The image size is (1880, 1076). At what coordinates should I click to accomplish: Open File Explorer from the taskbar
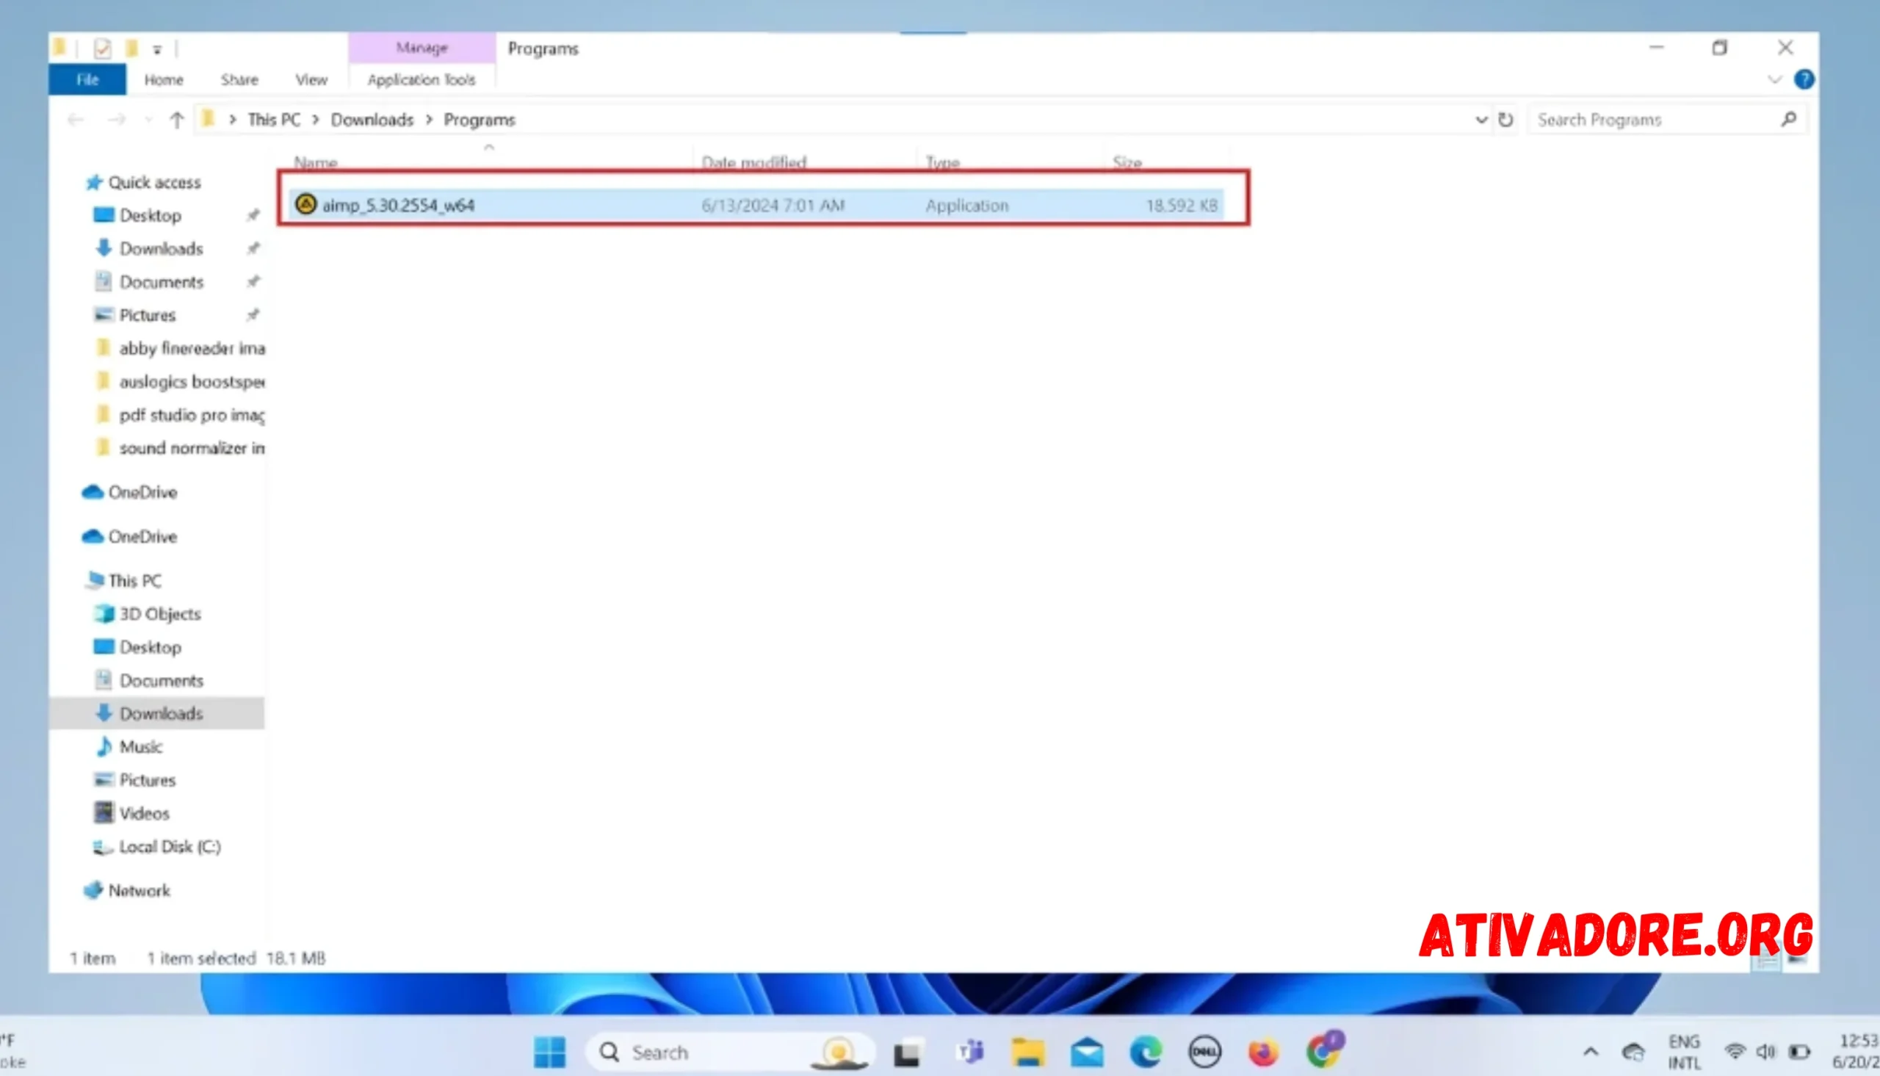[1028, 1052]
